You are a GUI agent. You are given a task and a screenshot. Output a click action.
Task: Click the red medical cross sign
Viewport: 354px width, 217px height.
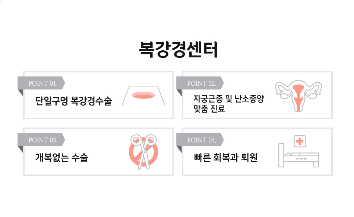[300, 141]
